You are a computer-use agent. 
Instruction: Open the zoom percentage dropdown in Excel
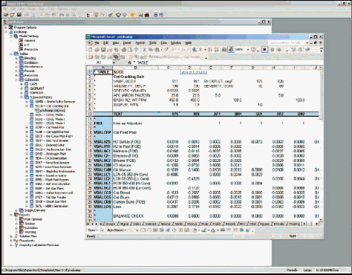point(248,50)
